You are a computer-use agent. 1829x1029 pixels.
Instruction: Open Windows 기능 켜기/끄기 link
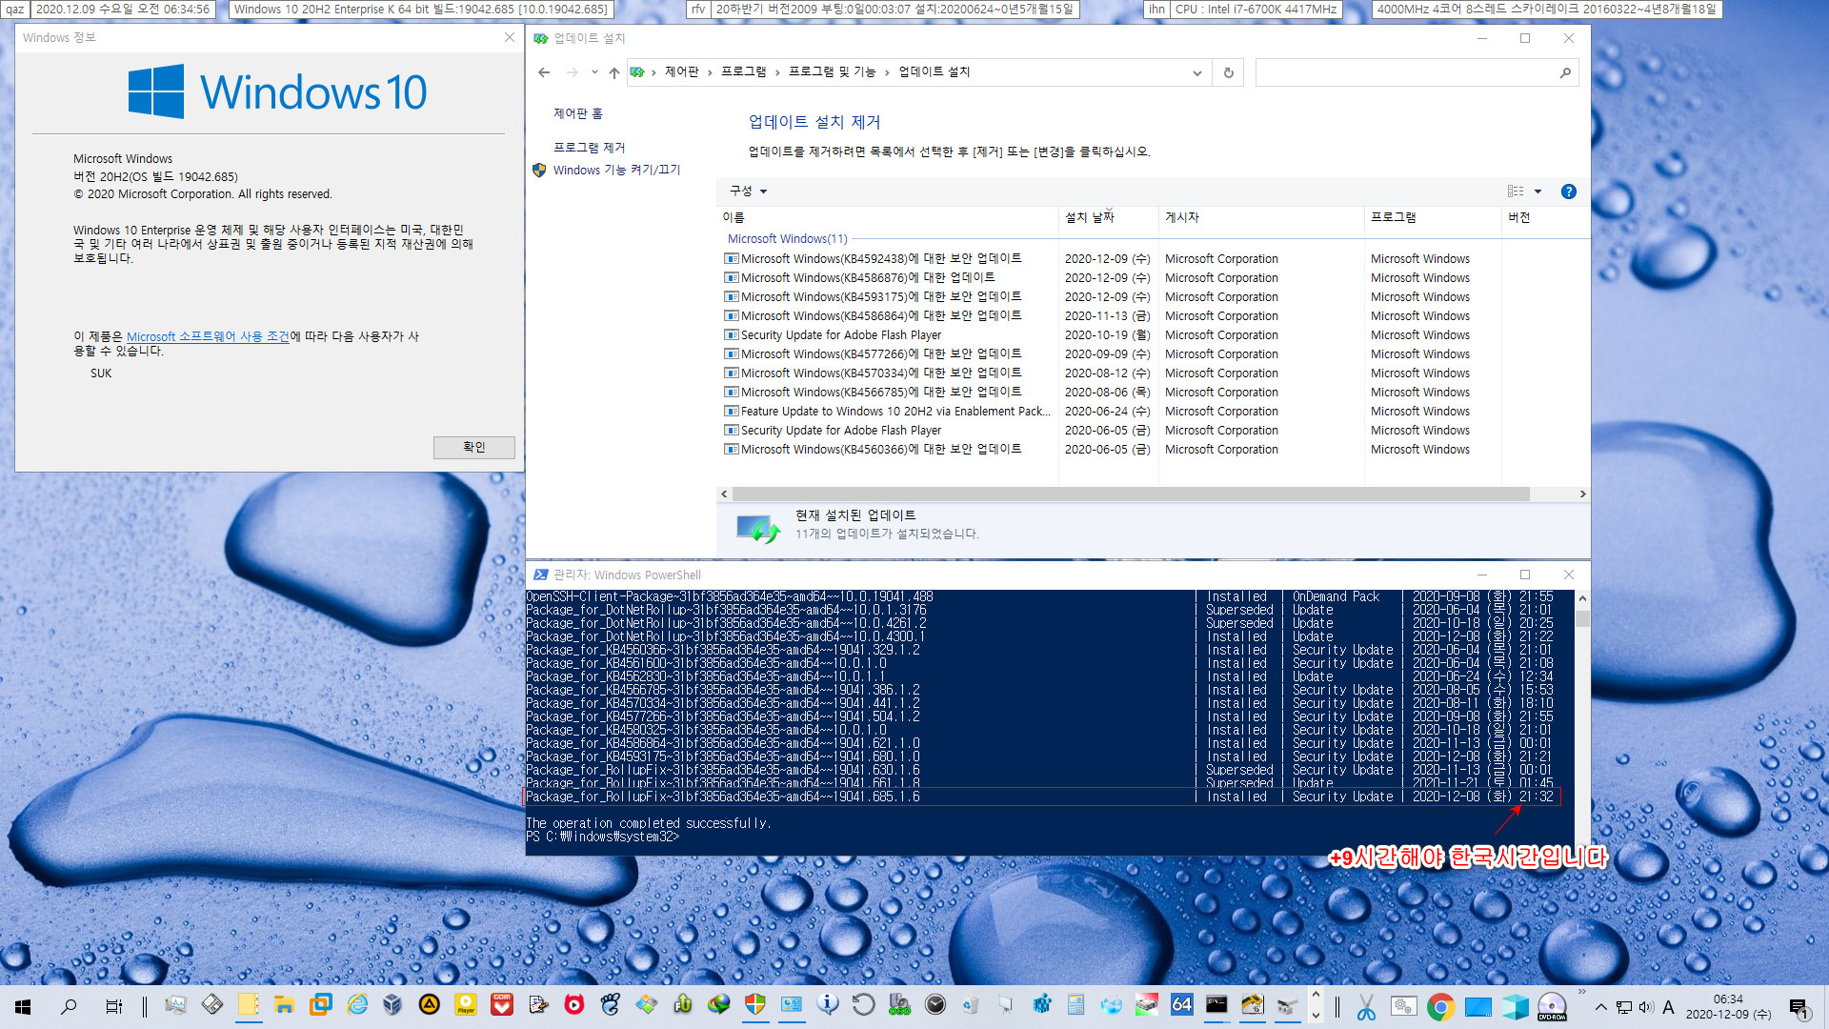(x=616, y=171)
